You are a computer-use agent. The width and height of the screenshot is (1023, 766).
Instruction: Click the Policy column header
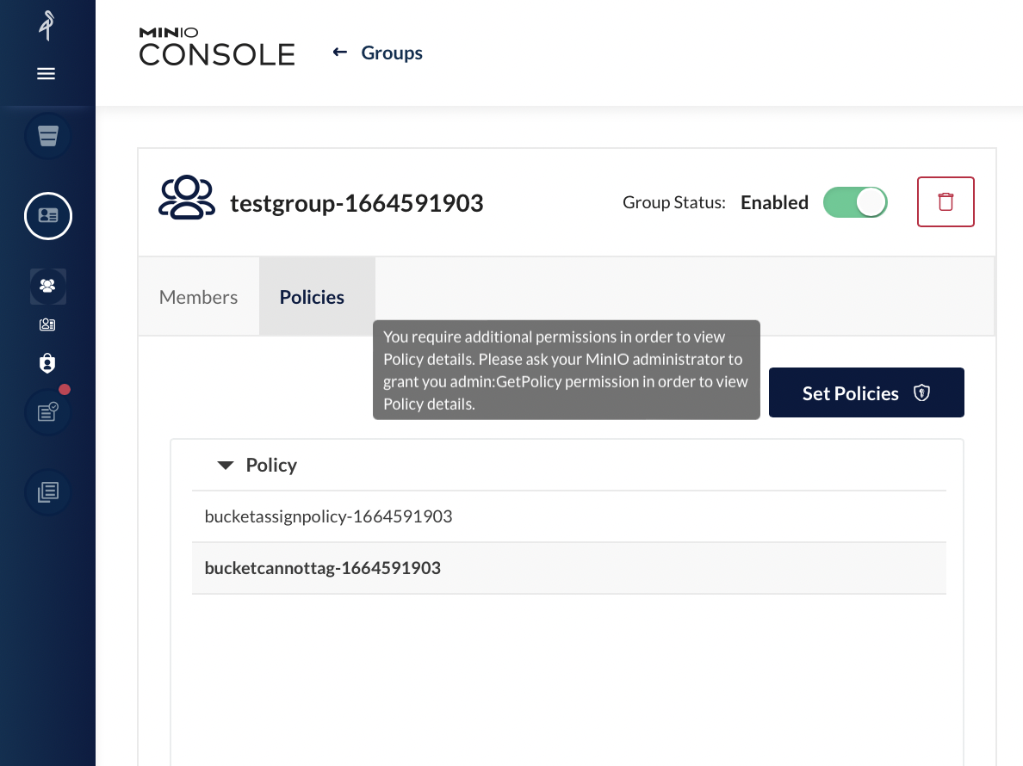click(x=270, y=465)
